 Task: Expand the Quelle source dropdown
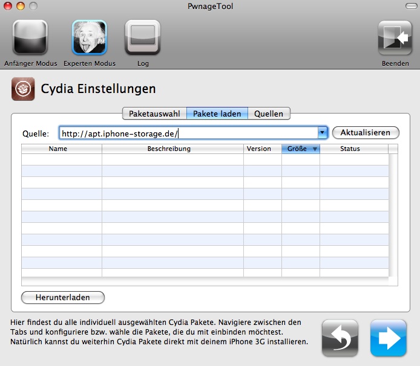coord(323,133)
